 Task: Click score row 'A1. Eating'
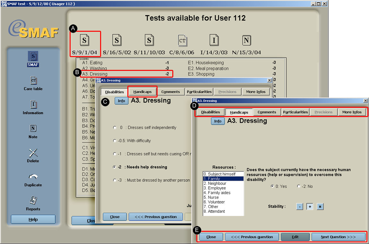click(x=125, y=63)
